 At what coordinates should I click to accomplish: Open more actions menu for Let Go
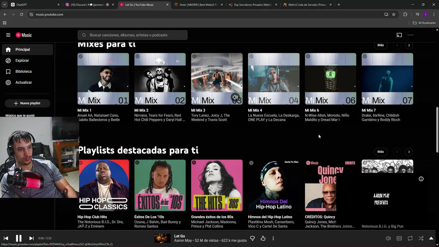click(x=273, y=238)
